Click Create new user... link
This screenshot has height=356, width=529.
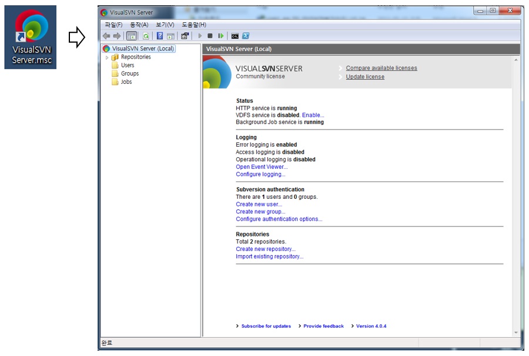click(x=259, y=204)
